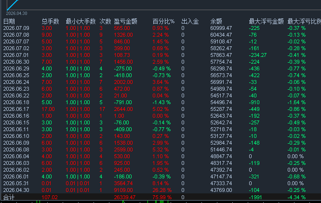
Task: Click the 日期 column header
Action: click(9, 21)
